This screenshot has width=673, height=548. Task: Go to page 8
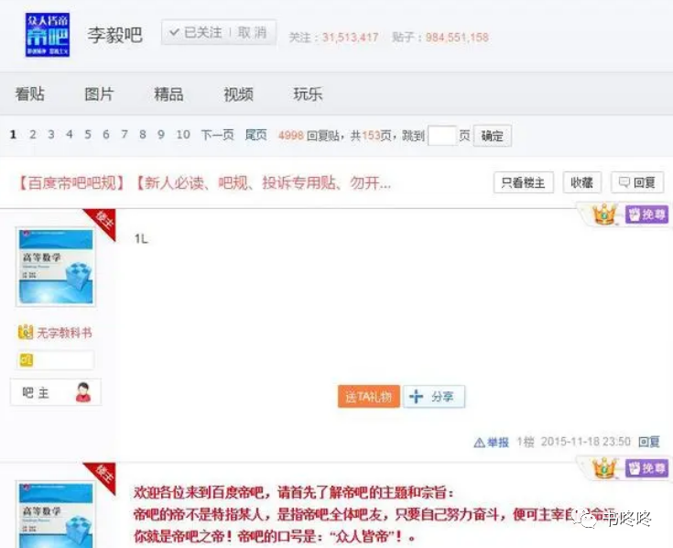[x=143, y=135]
